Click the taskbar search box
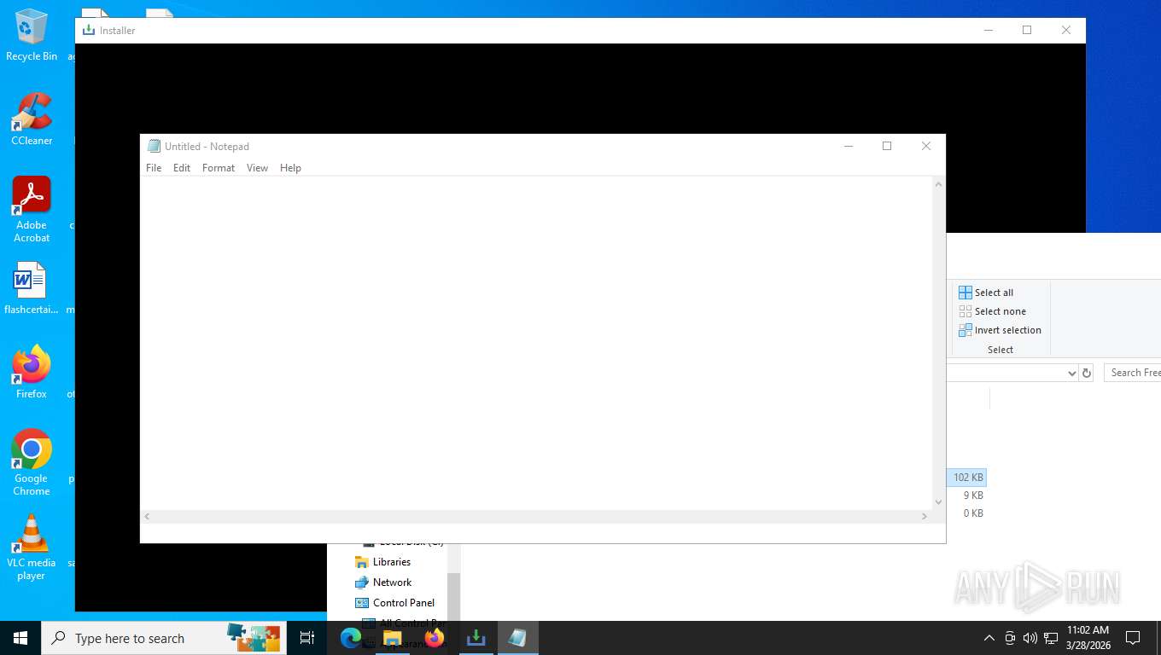 pos(164,638)
